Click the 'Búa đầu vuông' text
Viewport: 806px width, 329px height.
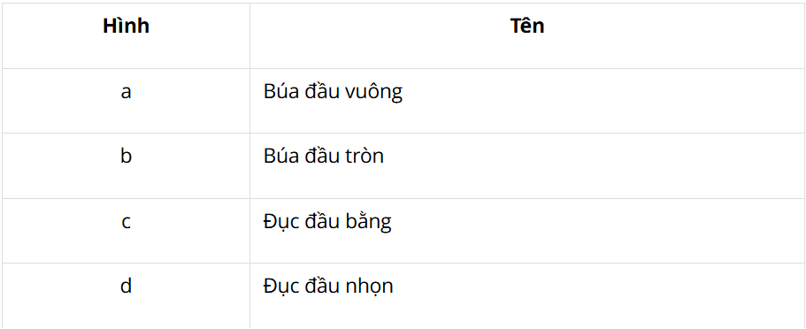click(x=333, y=92)
